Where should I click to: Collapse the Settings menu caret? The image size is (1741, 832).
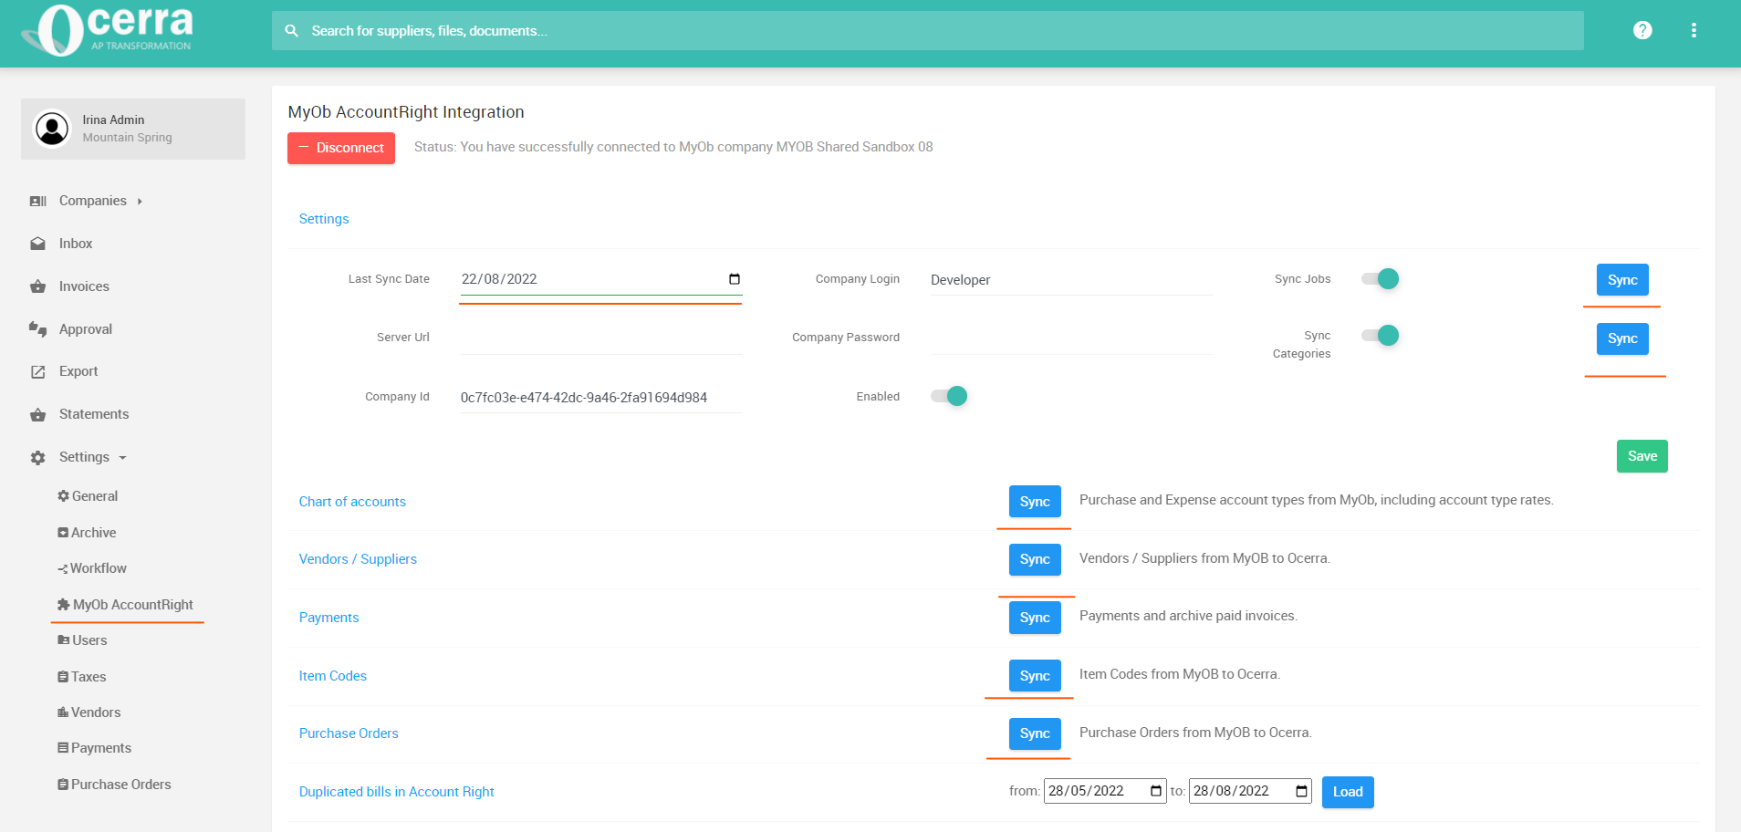click(x=122, y=458)
